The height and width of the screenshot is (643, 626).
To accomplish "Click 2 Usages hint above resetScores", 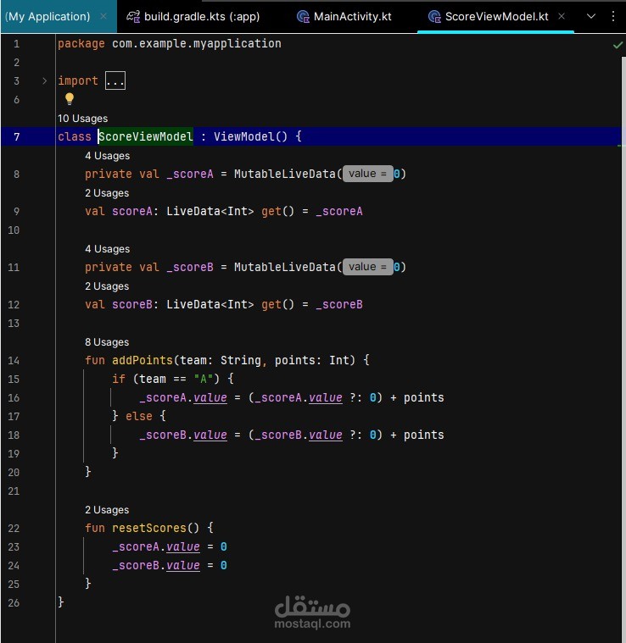I will click(x=107, y=510).
